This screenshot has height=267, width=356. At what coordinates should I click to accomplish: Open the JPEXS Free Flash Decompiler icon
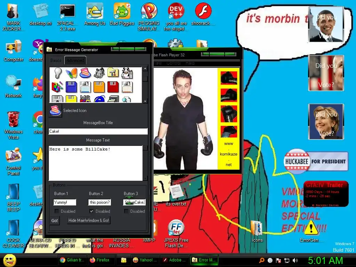176,234
